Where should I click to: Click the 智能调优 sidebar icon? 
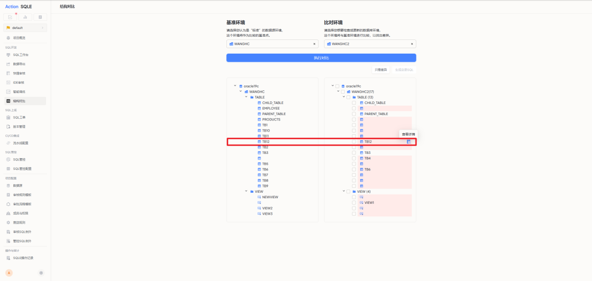click(8, 91)
